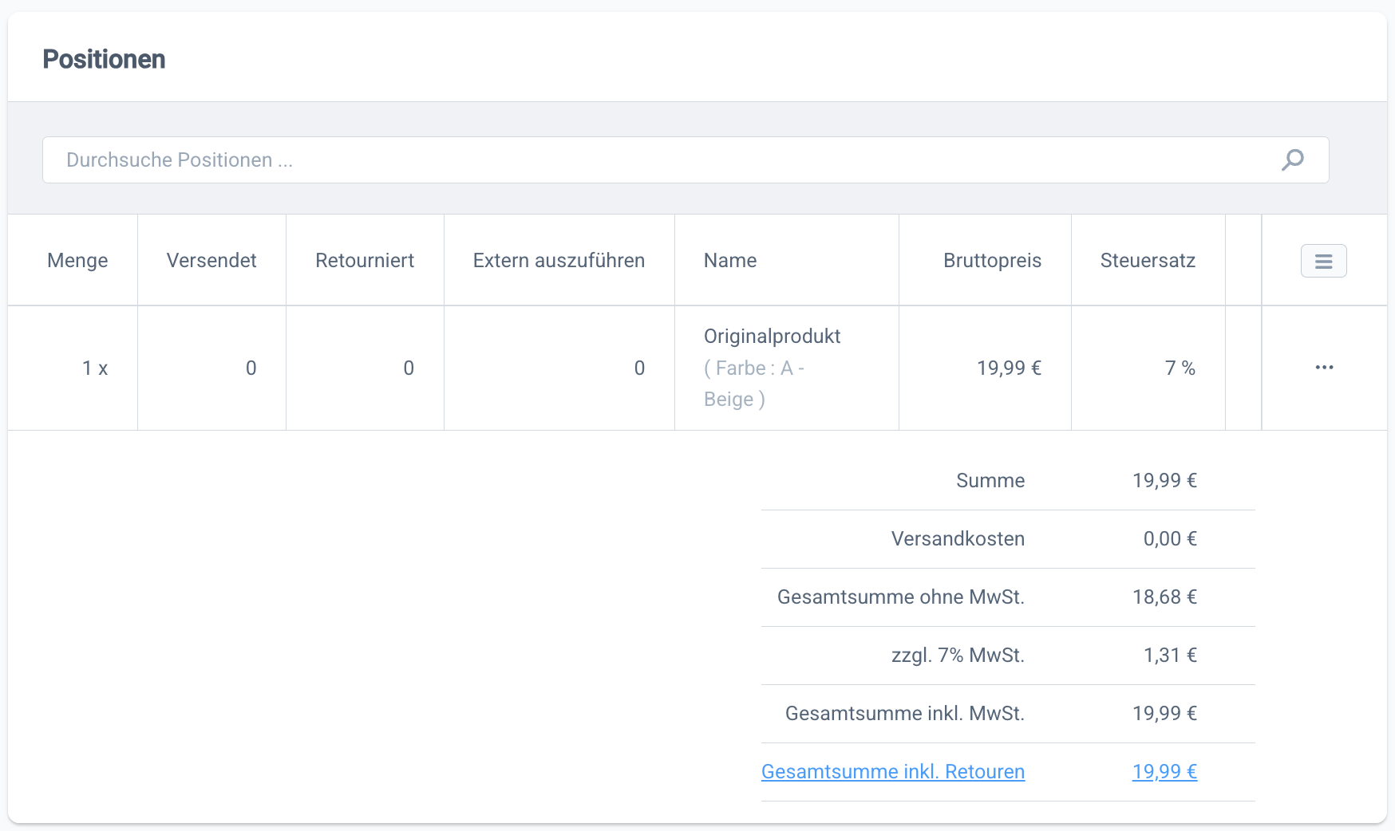
Task: Open the three-dot actions menu for Originalprodukt
Action: [x=1324, y=368]
